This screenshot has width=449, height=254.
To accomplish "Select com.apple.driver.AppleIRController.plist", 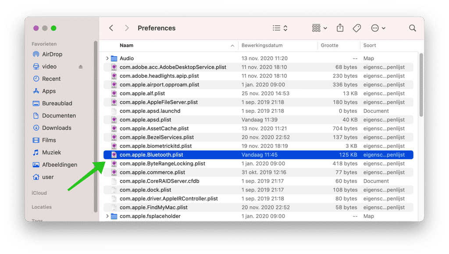I will 258,198.
